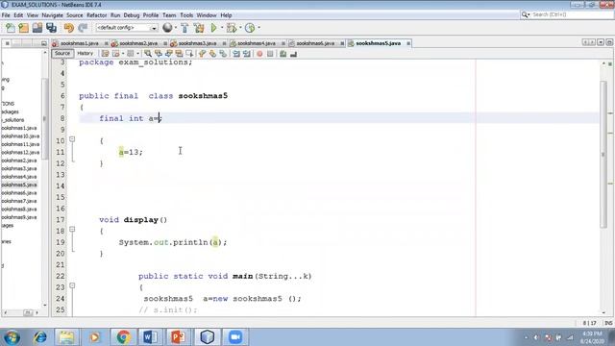Show the open documents list dropdown
Viewport: 615px width, 346px height.
point(601,42)
